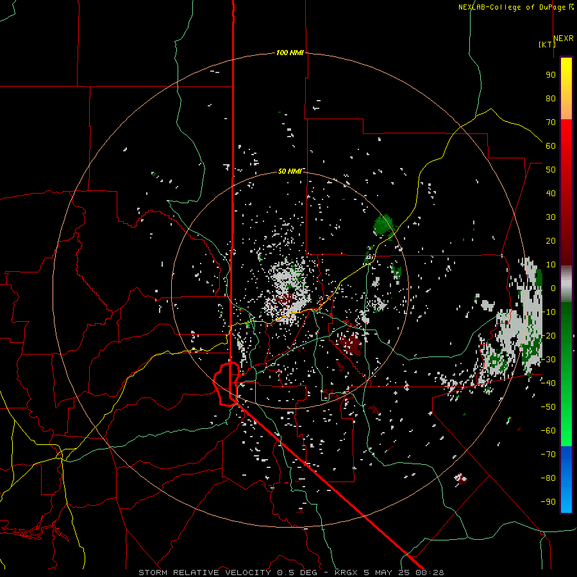Click the gray zero-velocity segment of color bar
This screenshot has width=577, height=577.
pyautogui.click(x=566, y=284)
